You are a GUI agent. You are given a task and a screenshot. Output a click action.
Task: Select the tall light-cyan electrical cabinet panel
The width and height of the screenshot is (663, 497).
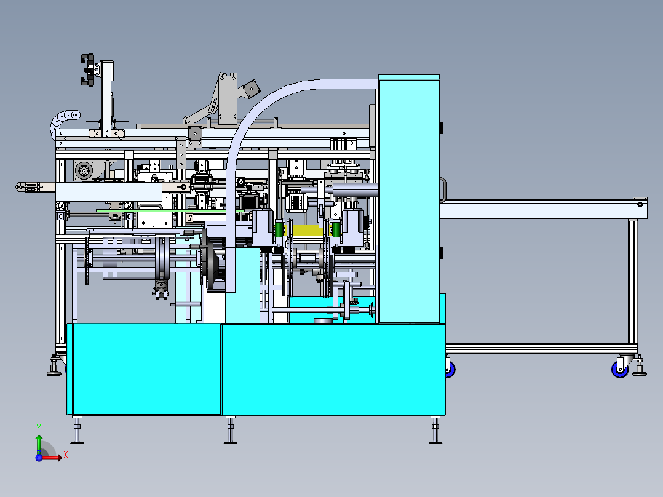pyautogui.click(x=410, y=199)
